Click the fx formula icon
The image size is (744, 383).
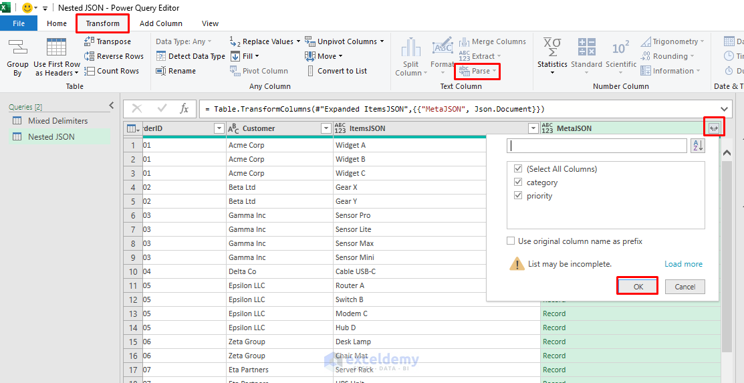click(x=184, y=109)
